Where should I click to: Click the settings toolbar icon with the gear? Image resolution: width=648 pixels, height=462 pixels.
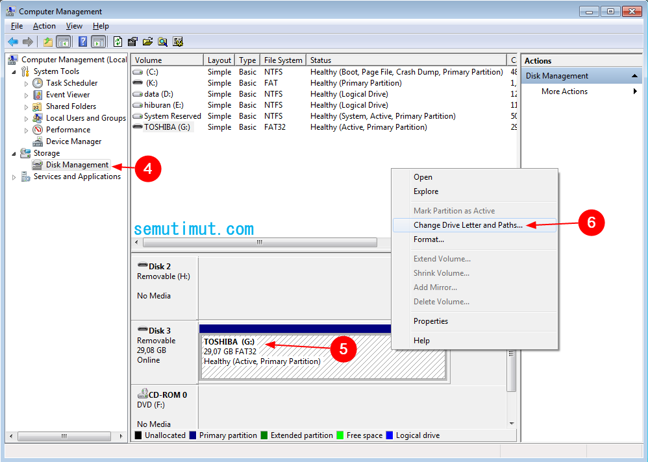[178, 42]
